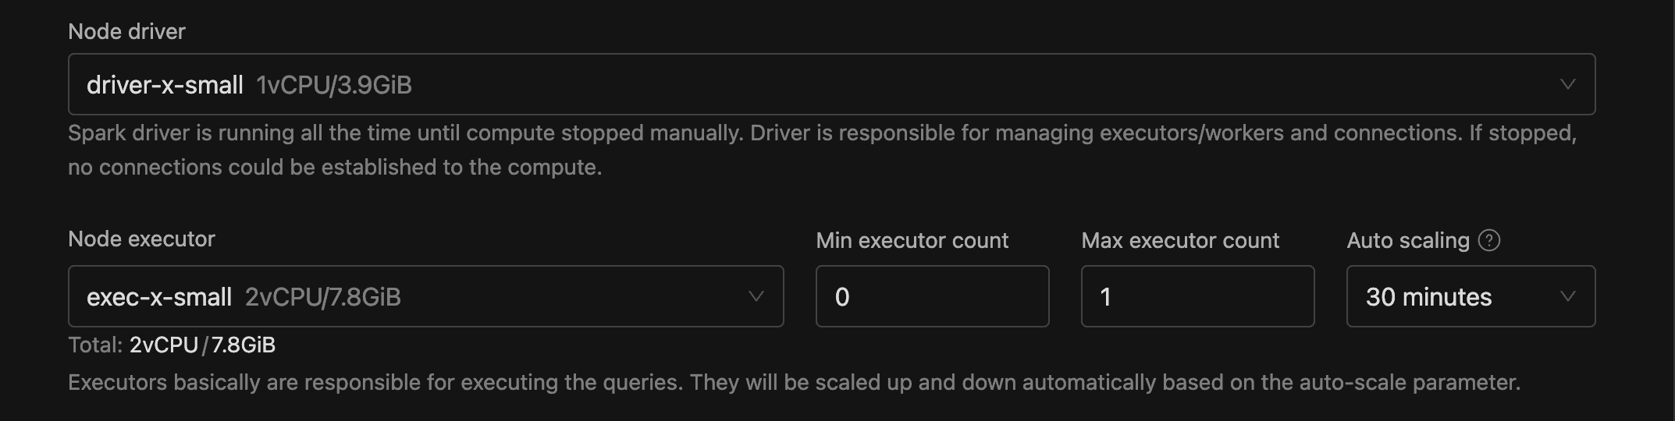Click the Node driver label
1675x421 pixels.
point(126,31)
